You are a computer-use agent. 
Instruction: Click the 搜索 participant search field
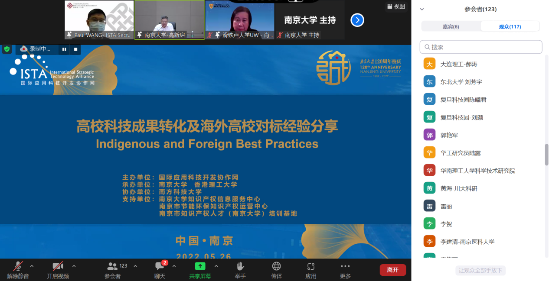pyautogui.click(x=481, y=47)
